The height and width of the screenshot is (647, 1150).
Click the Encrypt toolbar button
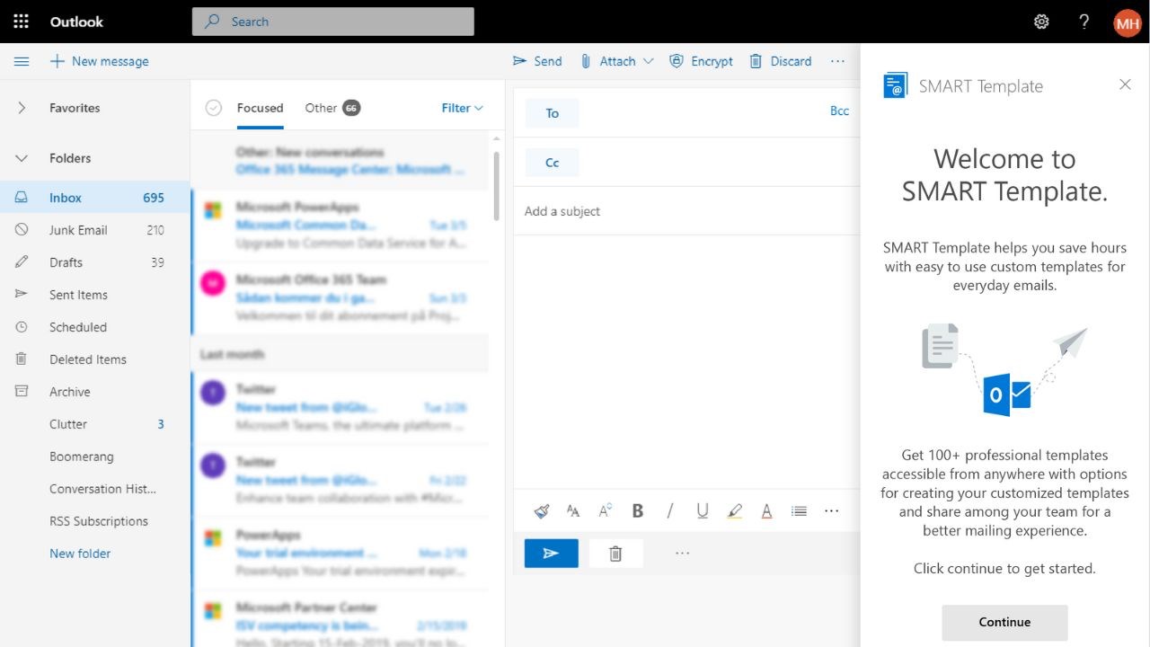click(x=702, y=61)
